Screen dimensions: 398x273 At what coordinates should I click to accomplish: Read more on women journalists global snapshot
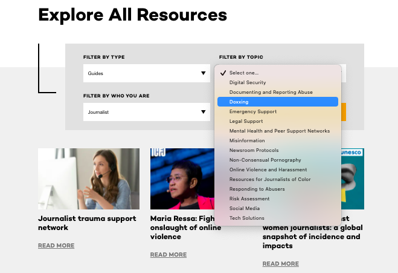click(280, 264)
